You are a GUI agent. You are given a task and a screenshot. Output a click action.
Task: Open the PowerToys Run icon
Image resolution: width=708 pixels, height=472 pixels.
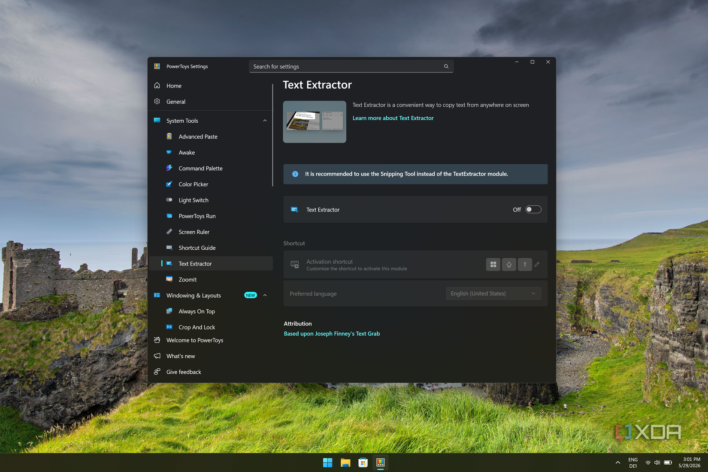(x=169, y=216)
